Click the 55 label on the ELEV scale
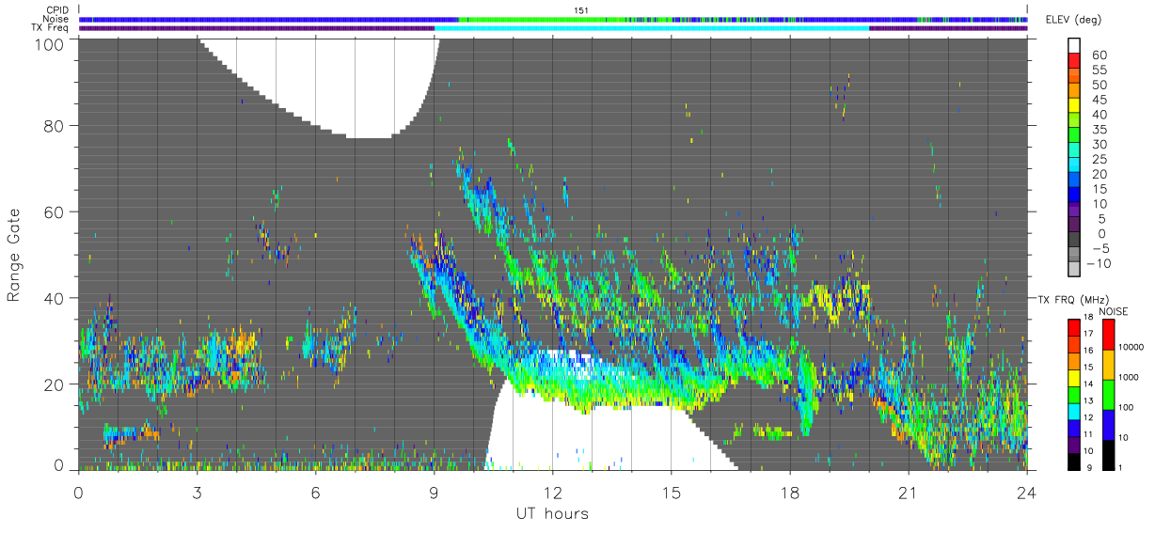This screenshot has height=533, width=1155. [x=1099, y=71]
